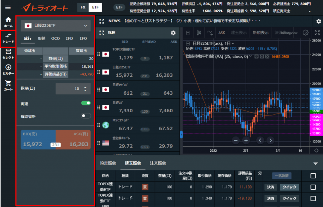Check the box for the 1,290 TOPIX position
Viewport: 323px width, 207px height.
click(x=313, y=187)
